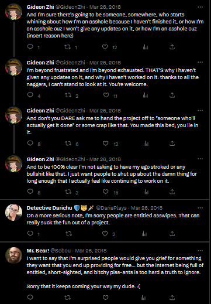Open Detective Darichu's profile picture
This screenshot has width=211, height=304.
[x=13, y=213]
